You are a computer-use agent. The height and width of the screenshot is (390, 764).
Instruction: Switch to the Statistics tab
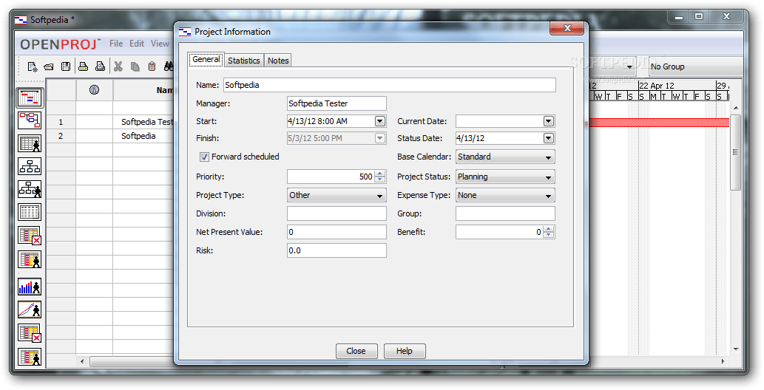(x=243, y=61)
